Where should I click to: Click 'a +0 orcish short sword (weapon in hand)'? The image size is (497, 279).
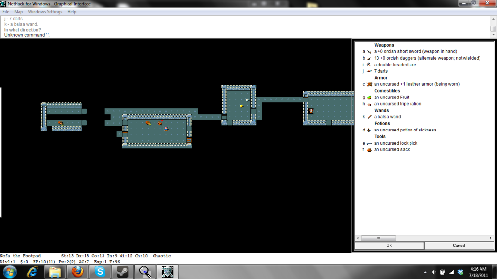tap(415, 51)
